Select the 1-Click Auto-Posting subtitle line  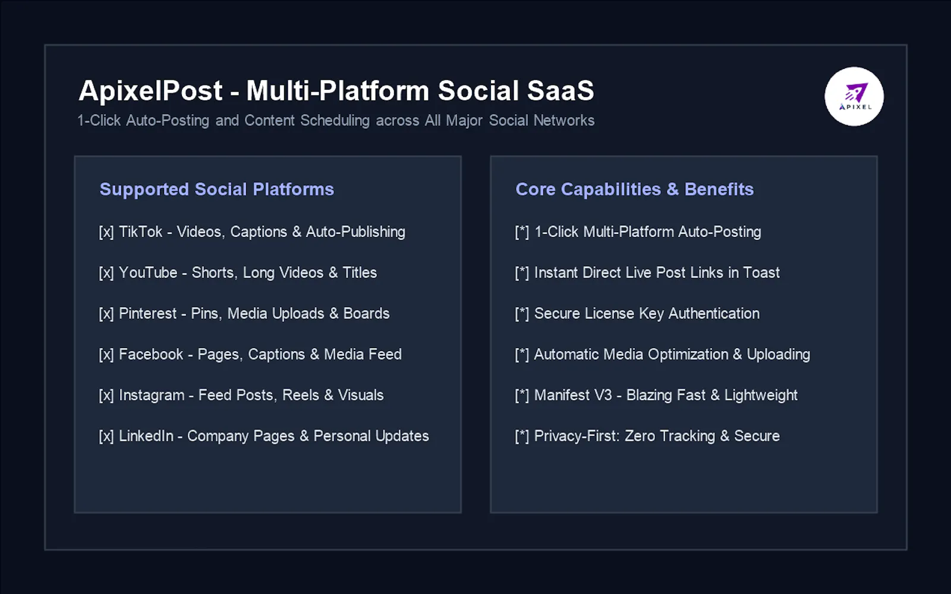point(336,121)
